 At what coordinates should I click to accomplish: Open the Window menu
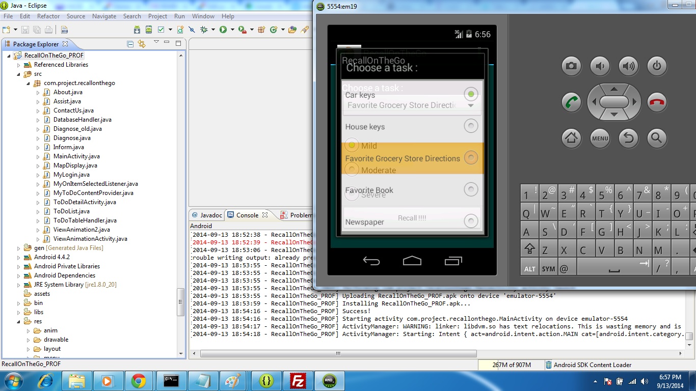click(203, 16)
